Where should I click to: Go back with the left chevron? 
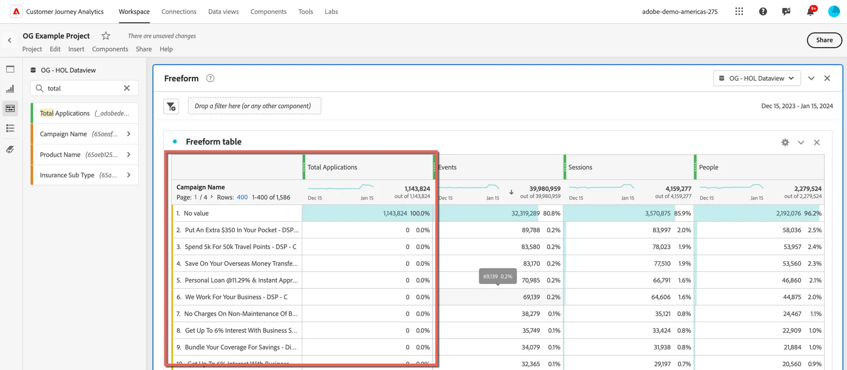tap(9, 40)
